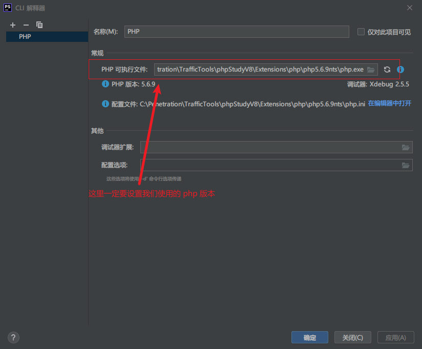This screenshot has height=349, width=422.
Task: Click the php.ini configuration file path text
Action: pos(252,104)
